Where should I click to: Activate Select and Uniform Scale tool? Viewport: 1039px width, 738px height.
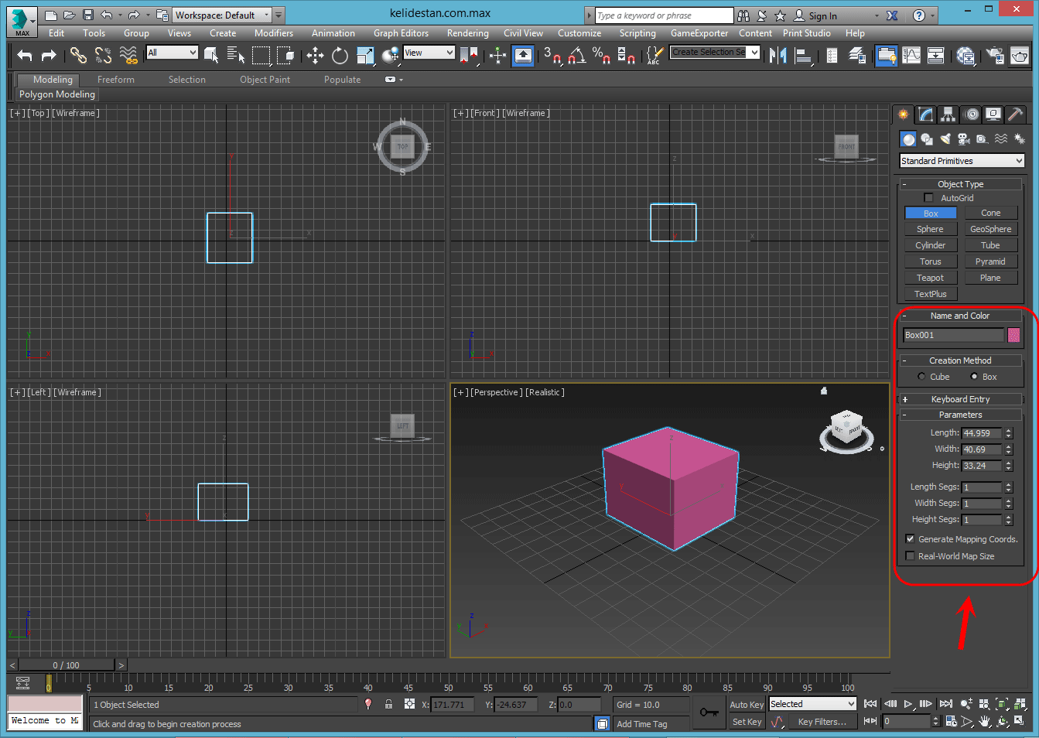[x=365, y=55]
